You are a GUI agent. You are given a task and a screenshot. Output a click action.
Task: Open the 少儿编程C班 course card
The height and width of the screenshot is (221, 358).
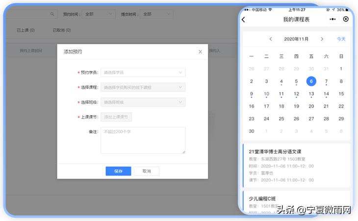pyautogui.click(x=296, y=202)
